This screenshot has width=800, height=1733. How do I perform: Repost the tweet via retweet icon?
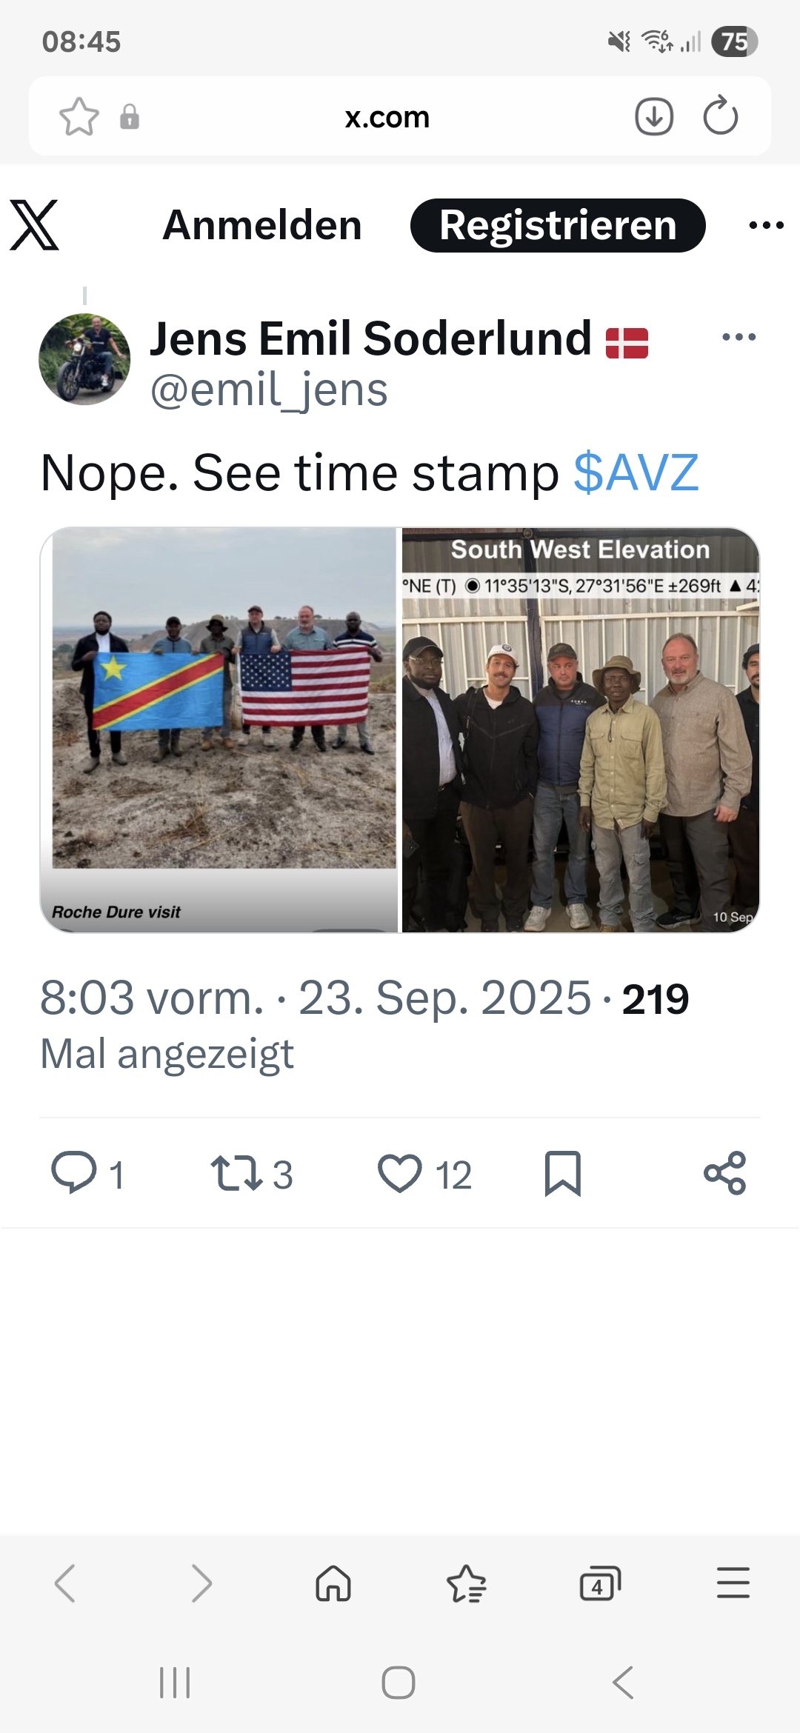236,1174
